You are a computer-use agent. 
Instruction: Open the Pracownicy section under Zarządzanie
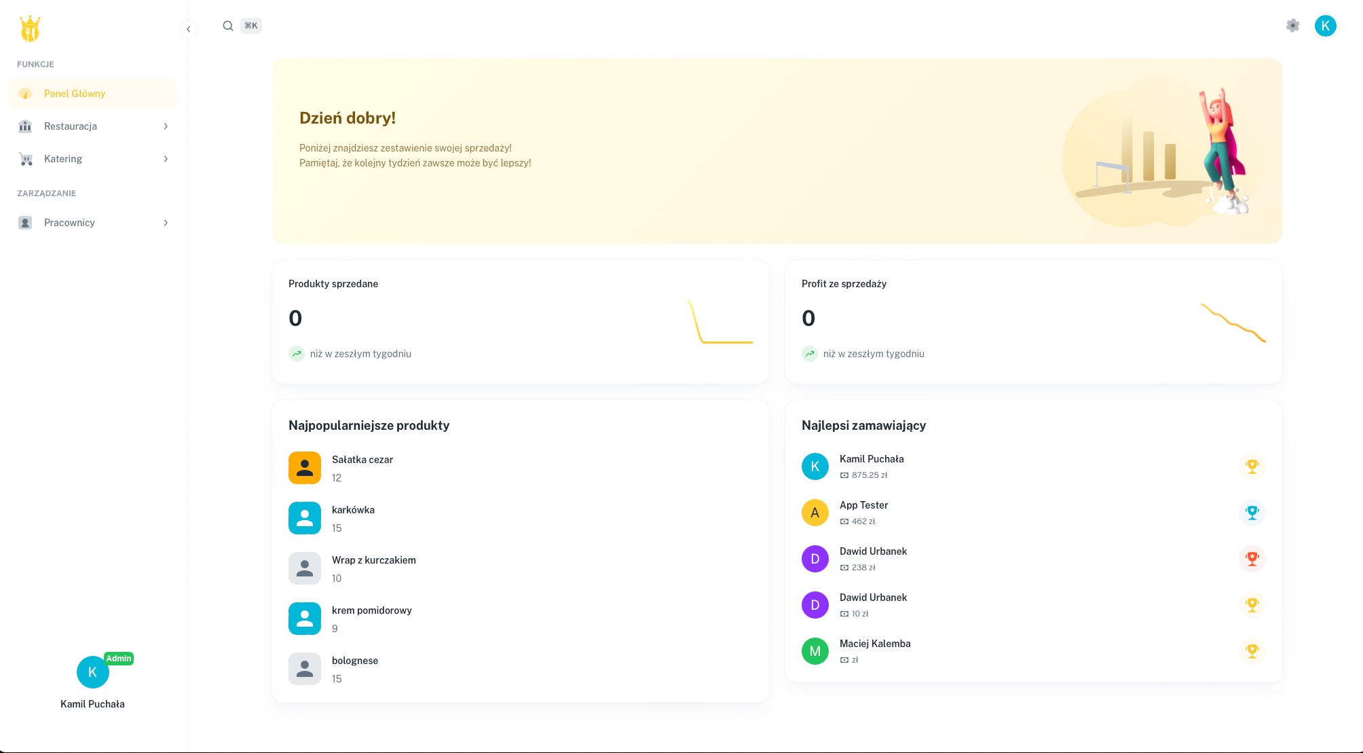[69, 223]
